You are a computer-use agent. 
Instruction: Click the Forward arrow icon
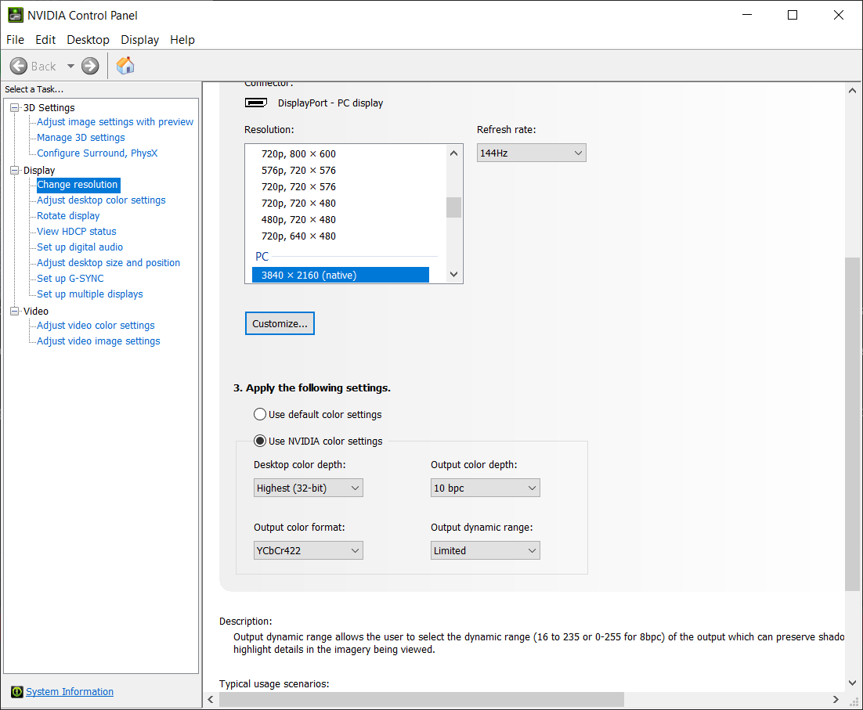(90, 67)
